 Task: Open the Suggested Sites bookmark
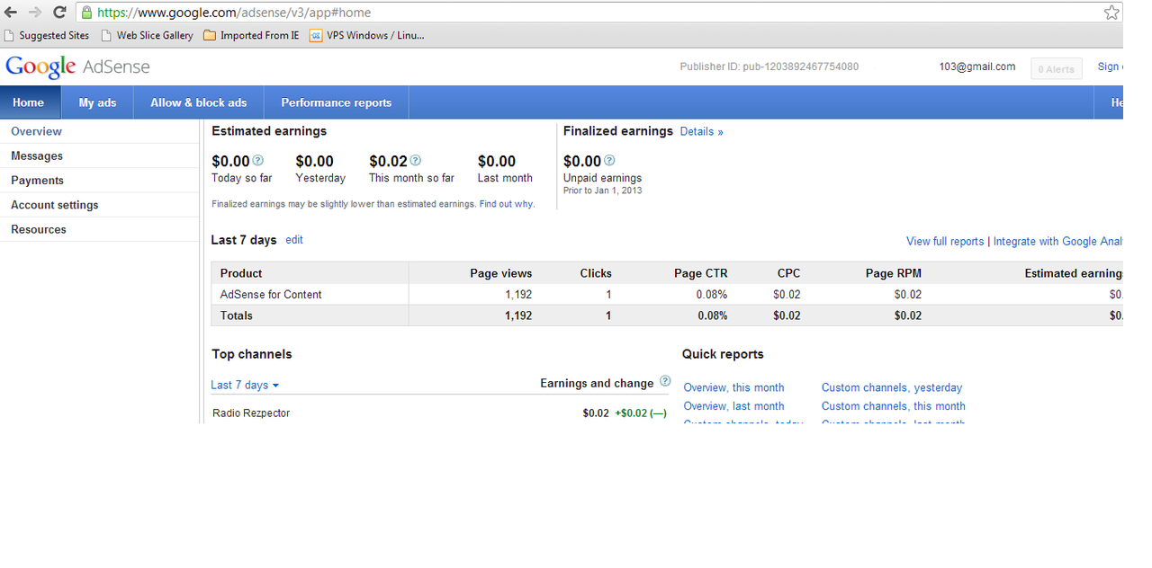47,36
